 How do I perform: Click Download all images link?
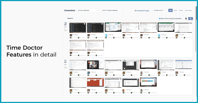tap(142, 11)
